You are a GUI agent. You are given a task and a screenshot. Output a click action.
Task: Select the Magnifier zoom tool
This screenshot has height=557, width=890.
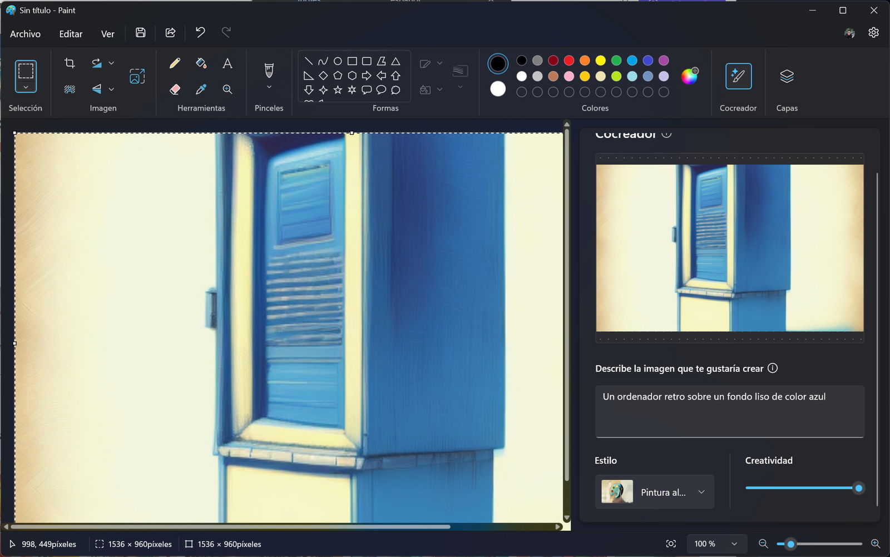(x=227, y=89)
